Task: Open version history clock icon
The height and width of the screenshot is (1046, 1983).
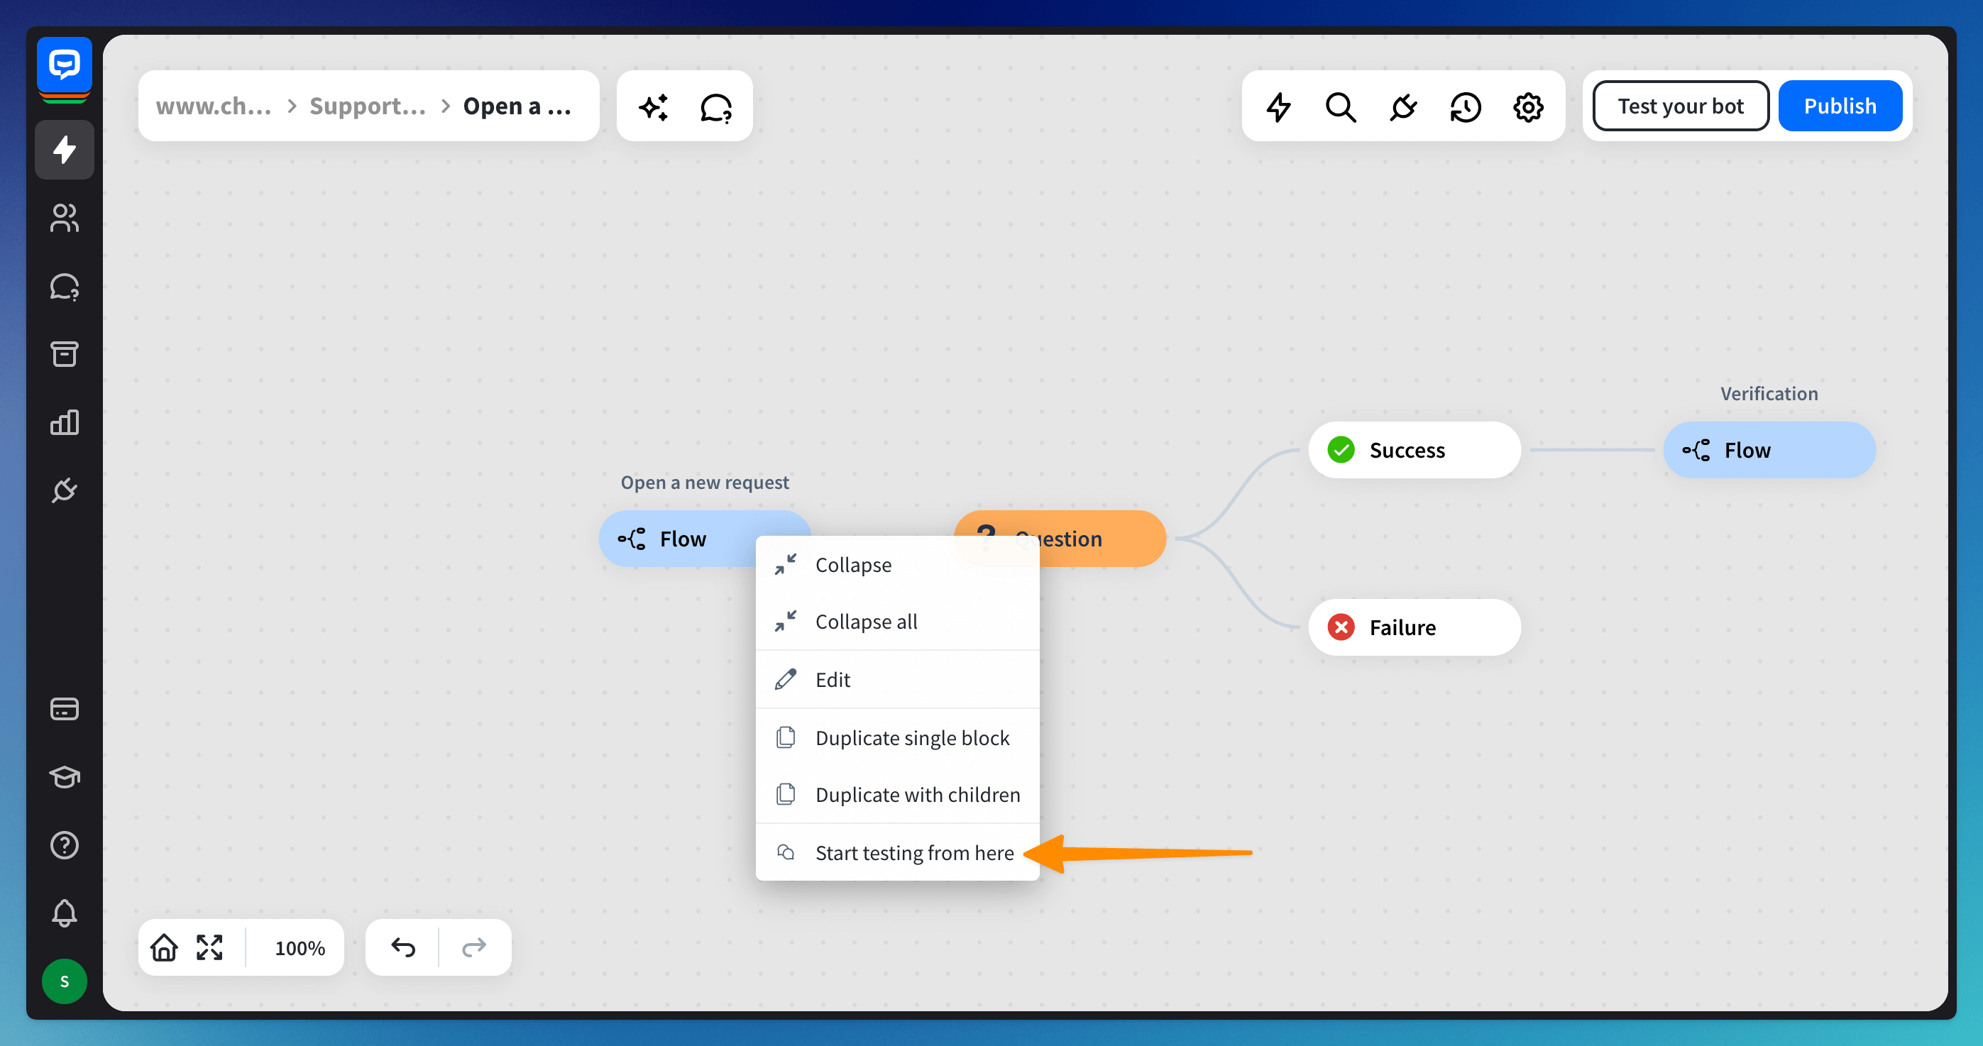Action: tap(1465, 106)
